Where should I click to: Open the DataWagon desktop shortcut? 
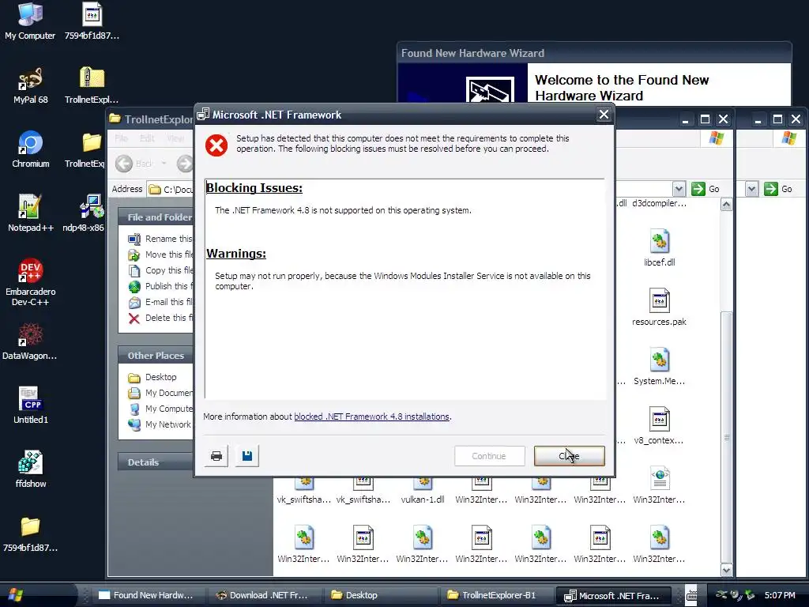point(29,341)
